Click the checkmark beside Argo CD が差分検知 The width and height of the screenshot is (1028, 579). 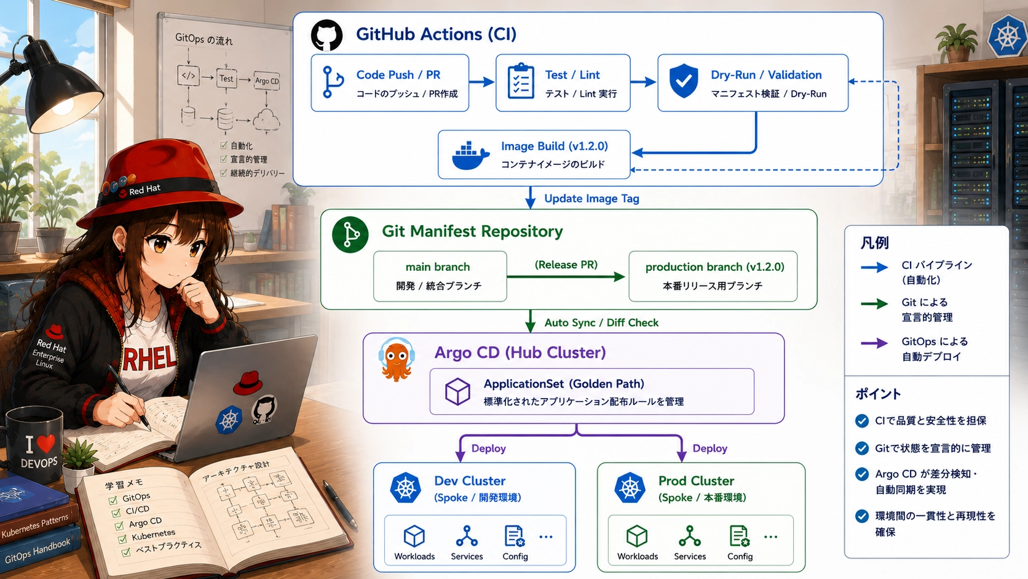tap(862, 474)
